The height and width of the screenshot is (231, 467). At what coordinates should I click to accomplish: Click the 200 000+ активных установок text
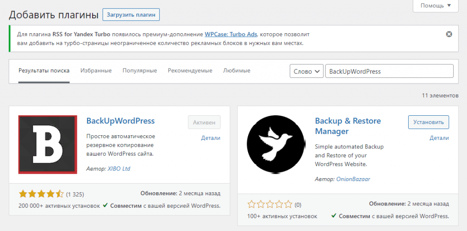tap(59, 206)
